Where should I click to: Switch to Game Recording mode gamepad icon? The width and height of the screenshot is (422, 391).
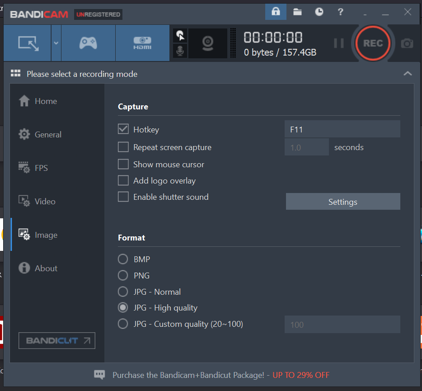pos(88,43)
